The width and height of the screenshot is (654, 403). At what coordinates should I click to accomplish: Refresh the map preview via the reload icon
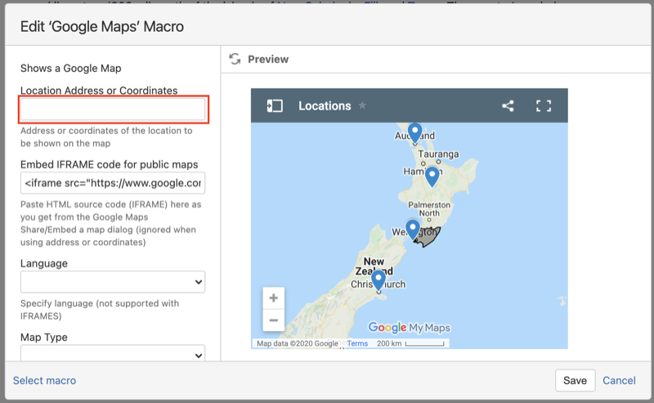coord(235,59)
